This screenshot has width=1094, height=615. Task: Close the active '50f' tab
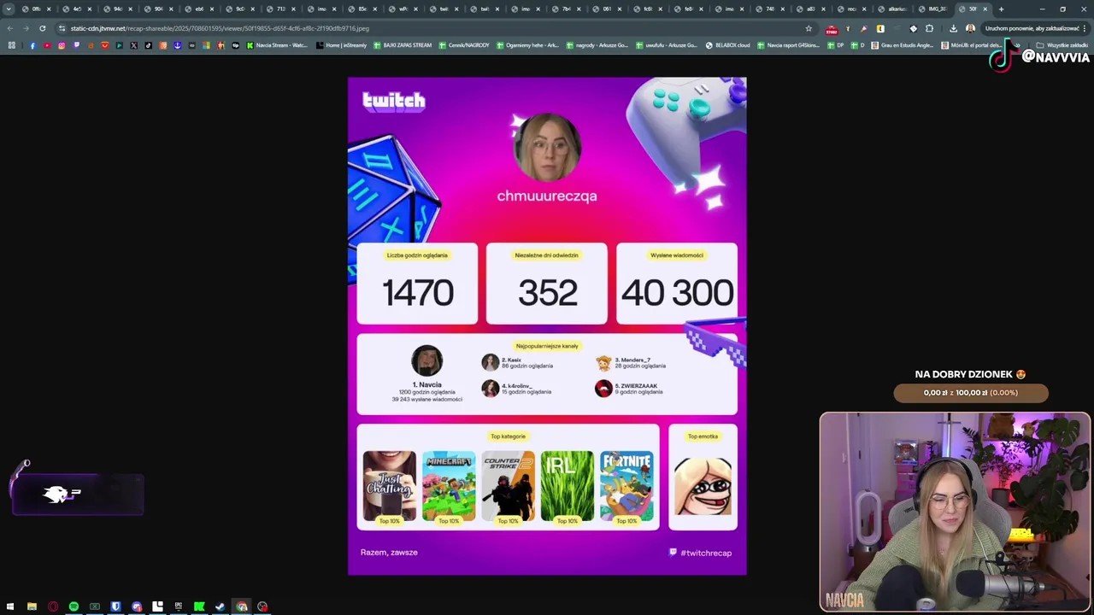pyautogui.click(x=985, y=9)
